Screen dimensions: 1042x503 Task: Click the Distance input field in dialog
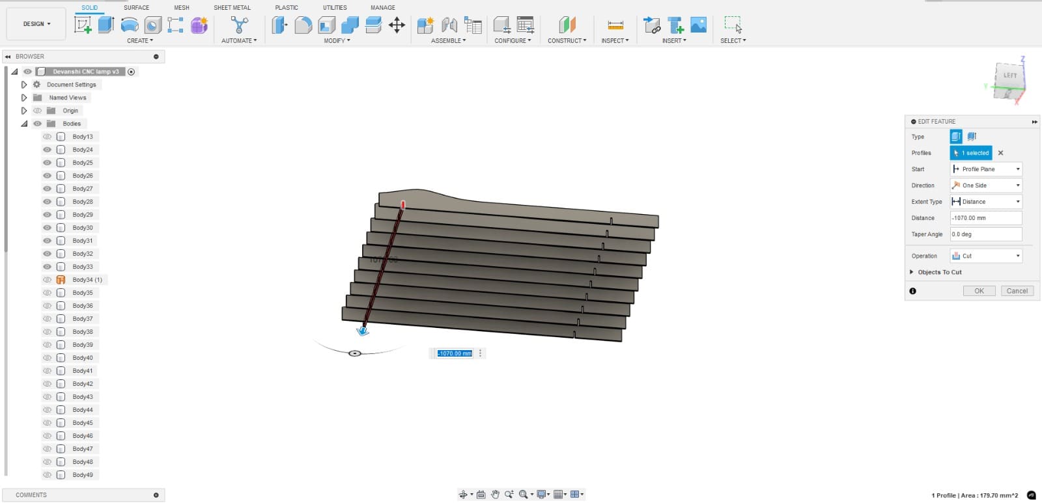pyautogui.click(x=986, y=218)
